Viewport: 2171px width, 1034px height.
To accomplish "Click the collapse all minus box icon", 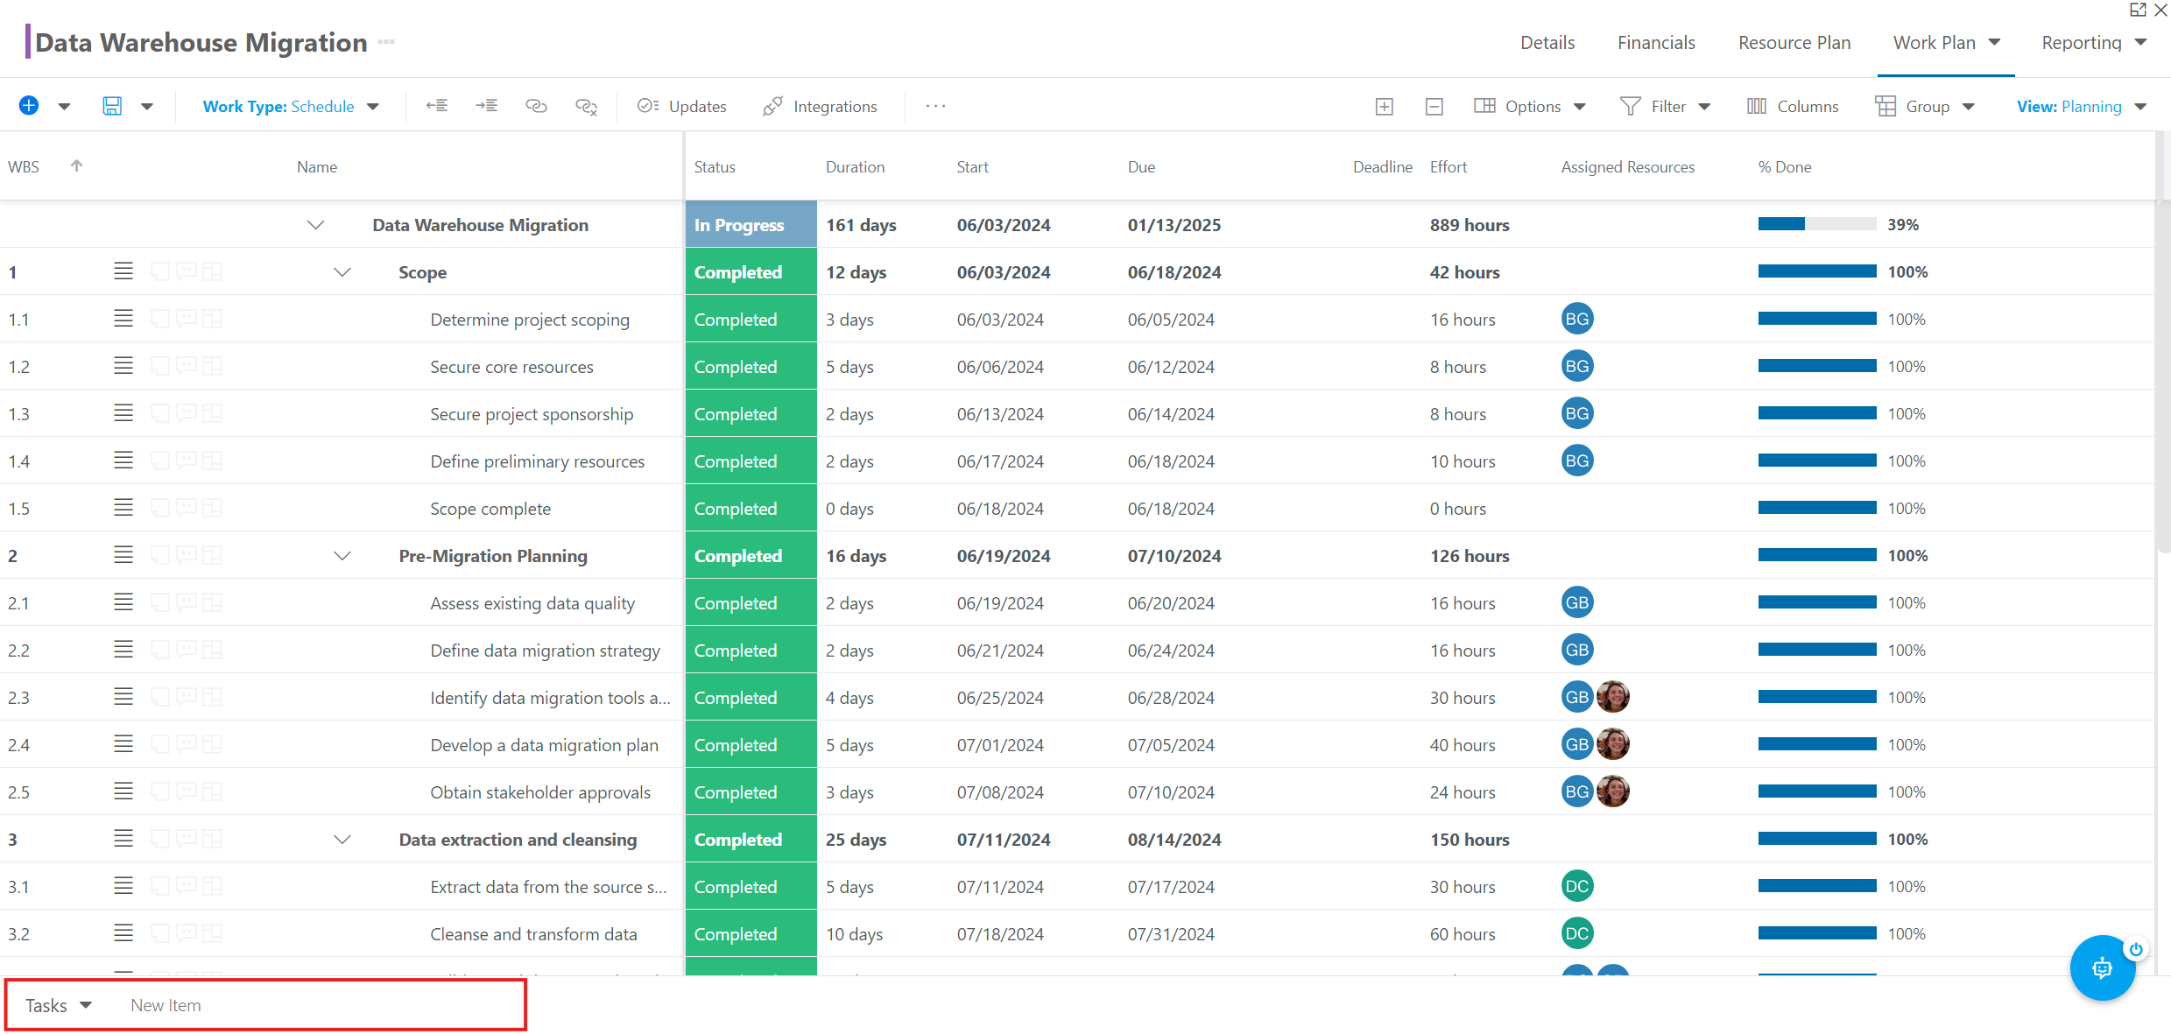I will [1434, 107].
